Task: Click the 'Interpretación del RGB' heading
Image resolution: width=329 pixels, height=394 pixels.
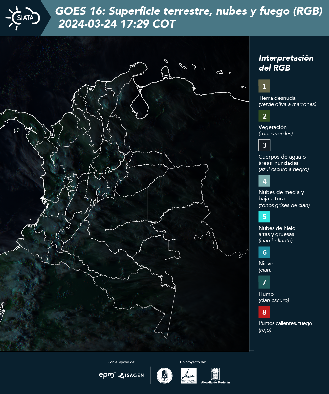Action: tap(286, 63)
